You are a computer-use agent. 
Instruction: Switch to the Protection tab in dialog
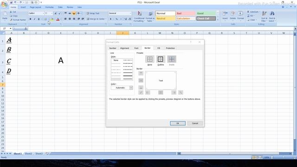pos(170,48)
